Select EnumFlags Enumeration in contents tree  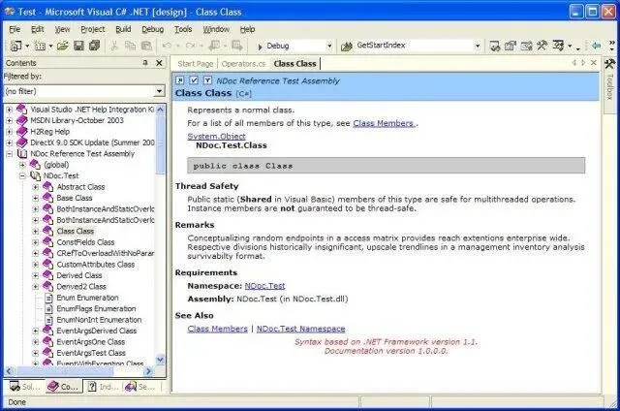pyautogui.click(x=96, y=309)
